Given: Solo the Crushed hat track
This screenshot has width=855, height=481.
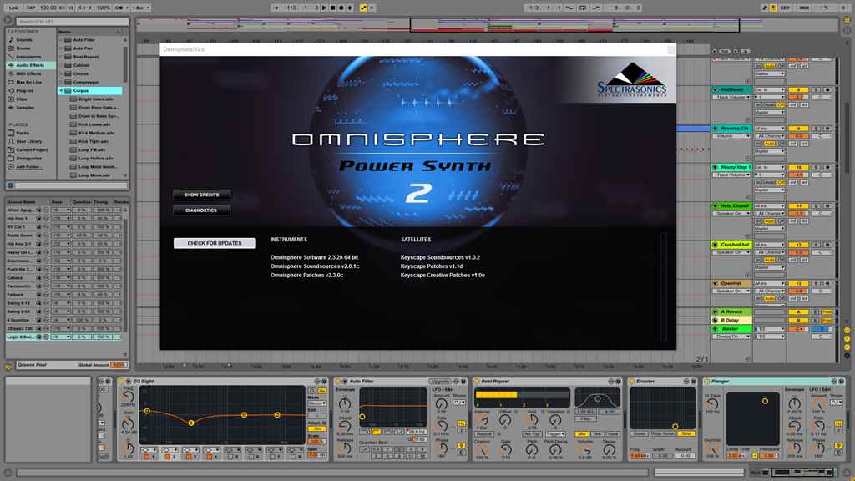Looking at the screenshot, I should [817, 245].
